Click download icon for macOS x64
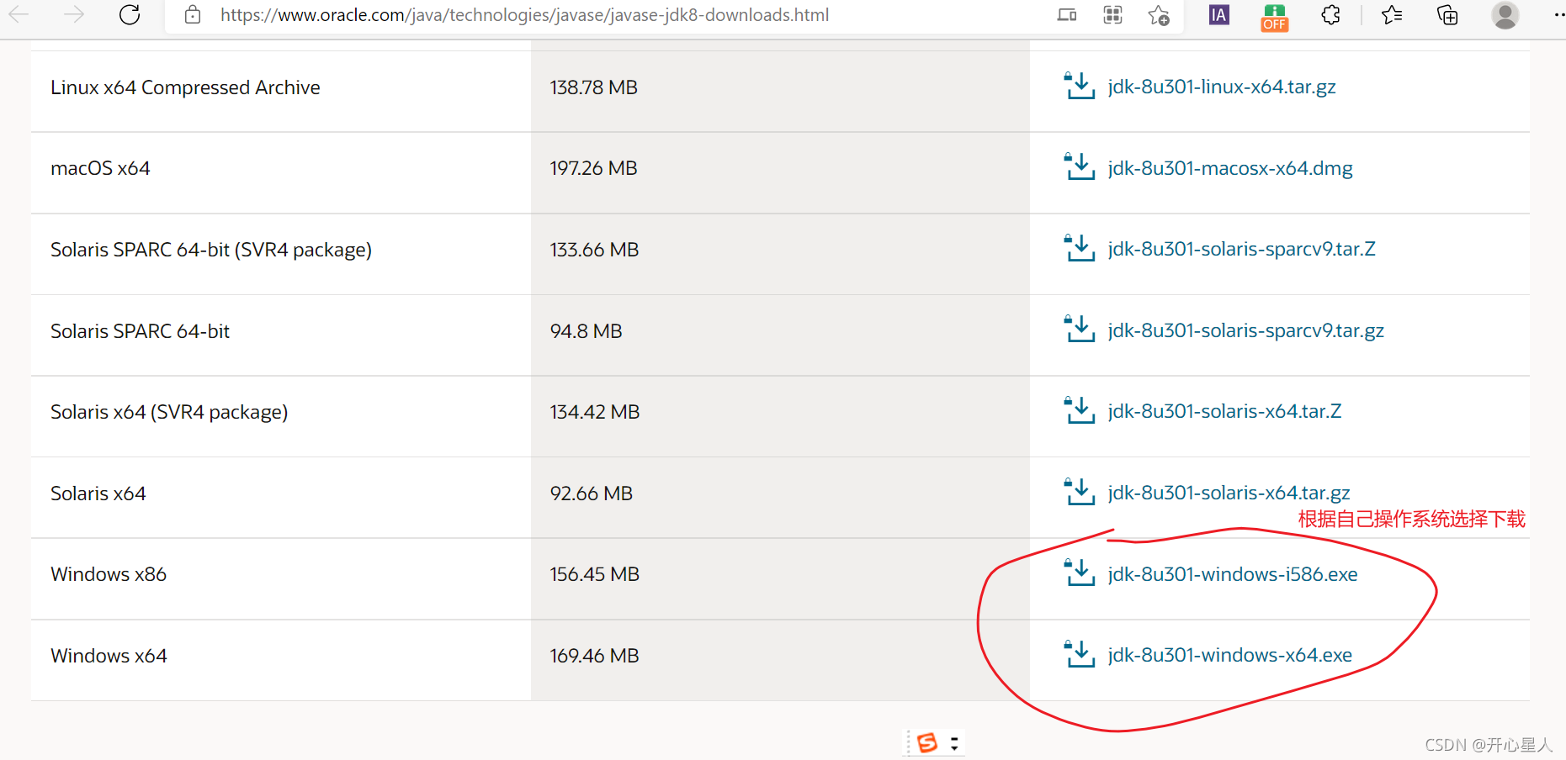 tap(1079, 166)
